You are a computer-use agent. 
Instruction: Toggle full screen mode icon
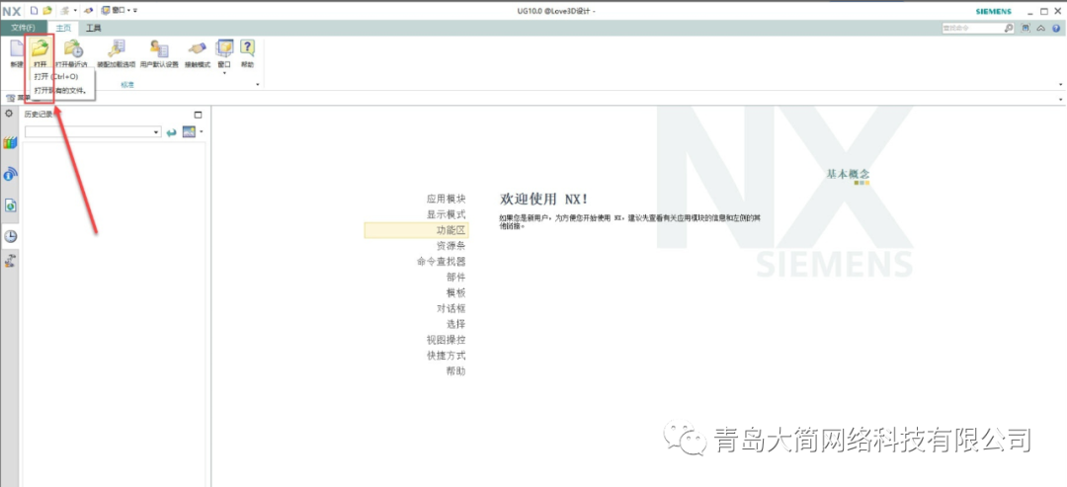pyautogui.click(x=1026, y=28)
